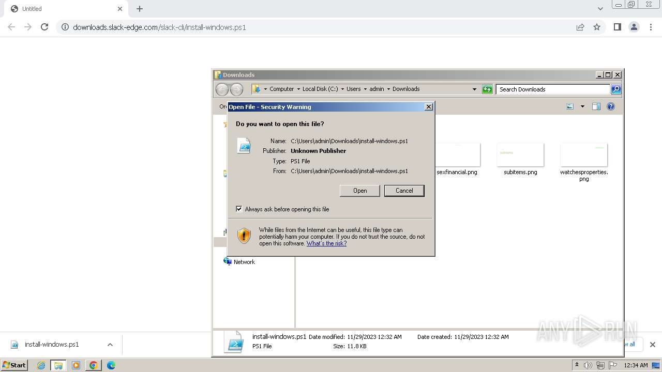The height and width of the screenshot is (372, 662).
Task: Open Chrome three-dot menu
Action: (651, 27)
